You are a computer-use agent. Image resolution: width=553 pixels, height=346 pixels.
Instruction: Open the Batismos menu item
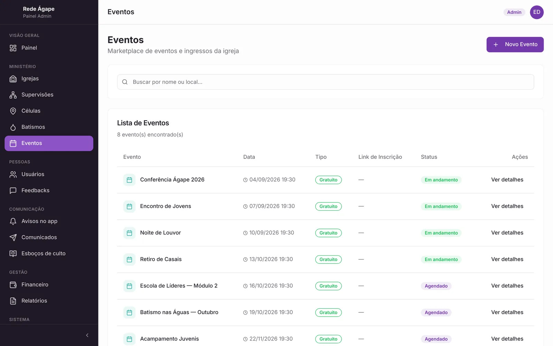pos(49,127)
